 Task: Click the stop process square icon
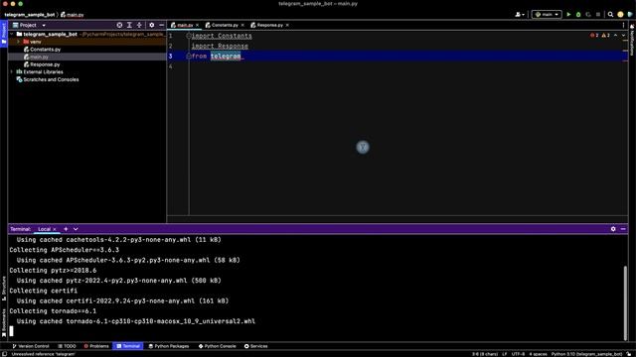tap(598, 14)
